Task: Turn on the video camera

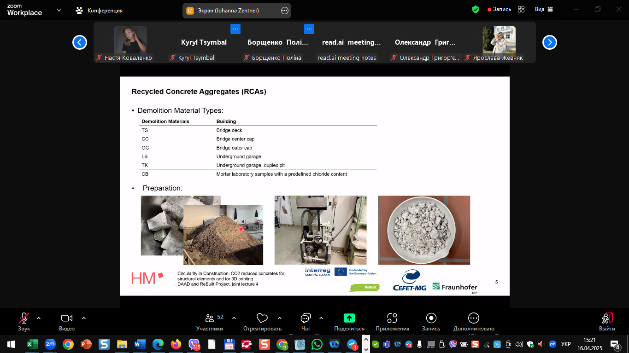Action: point(67,318)
